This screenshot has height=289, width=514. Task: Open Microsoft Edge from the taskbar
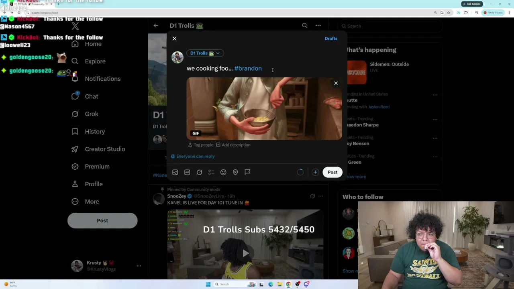(271, 284)
